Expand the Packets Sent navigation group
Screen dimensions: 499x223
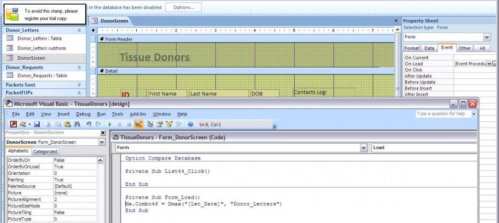79,85
